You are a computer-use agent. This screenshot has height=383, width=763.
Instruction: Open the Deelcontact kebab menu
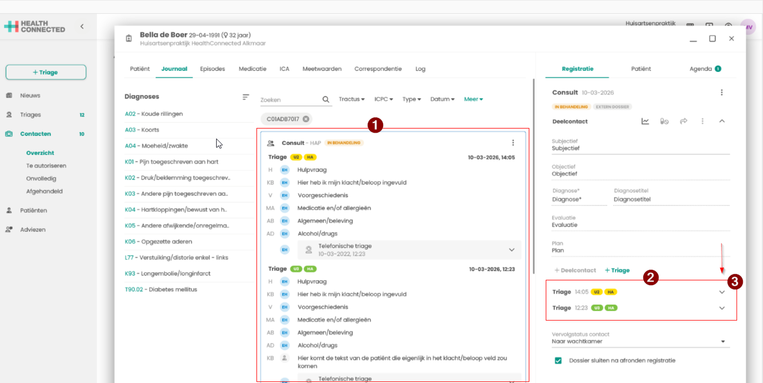coord(702,121)
